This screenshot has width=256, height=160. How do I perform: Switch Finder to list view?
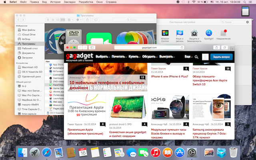[53, 20]
